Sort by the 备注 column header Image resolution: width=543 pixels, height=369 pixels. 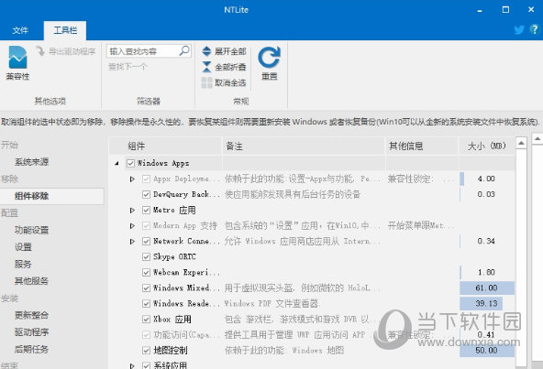coord(304,146)
